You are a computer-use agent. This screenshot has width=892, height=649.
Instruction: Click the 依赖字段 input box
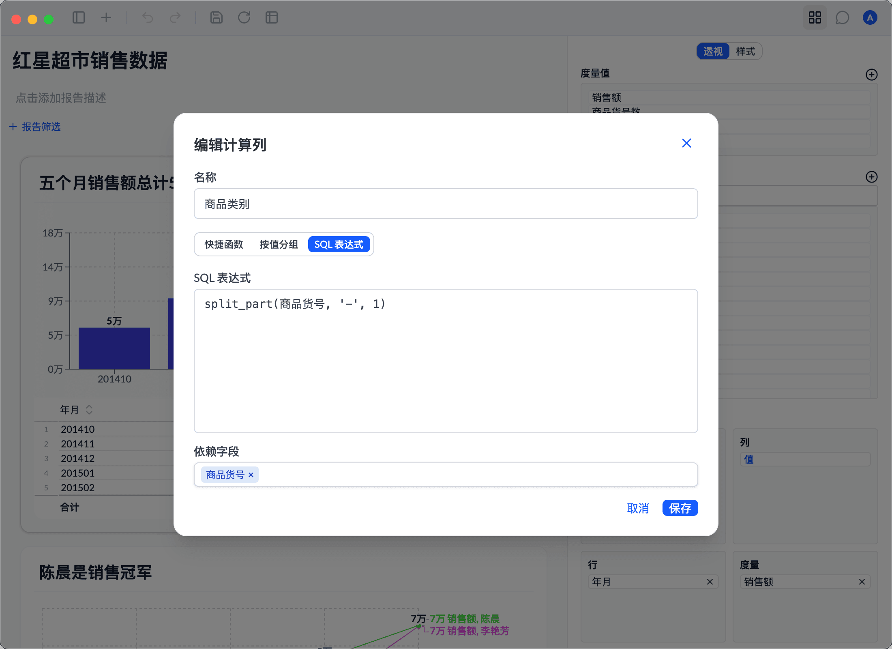click(446, 475)
